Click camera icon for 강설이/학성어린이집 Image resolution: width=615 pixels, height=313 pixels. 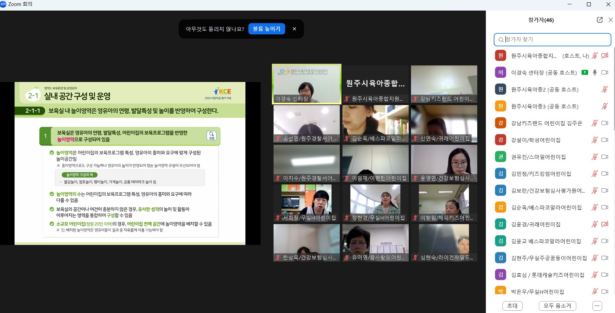[x=605, y=140]
